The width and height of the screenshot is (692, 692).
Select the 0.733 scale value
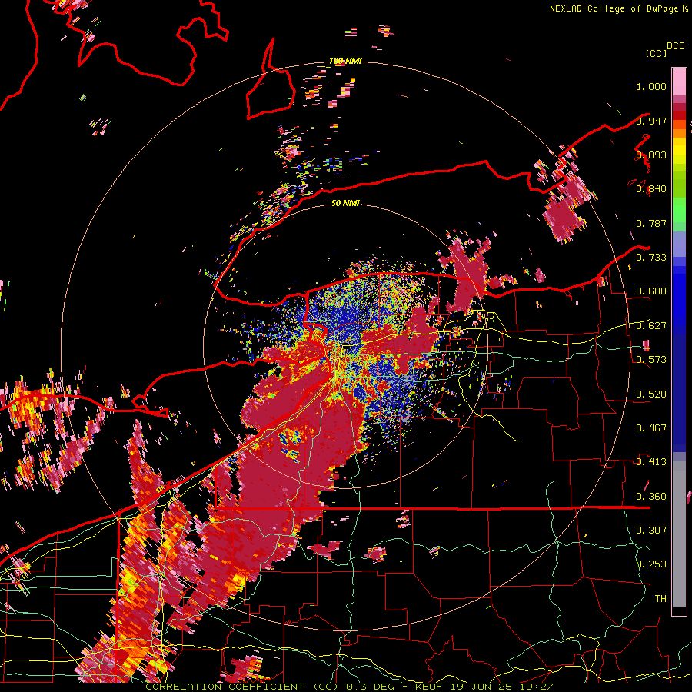coord(651,258)
